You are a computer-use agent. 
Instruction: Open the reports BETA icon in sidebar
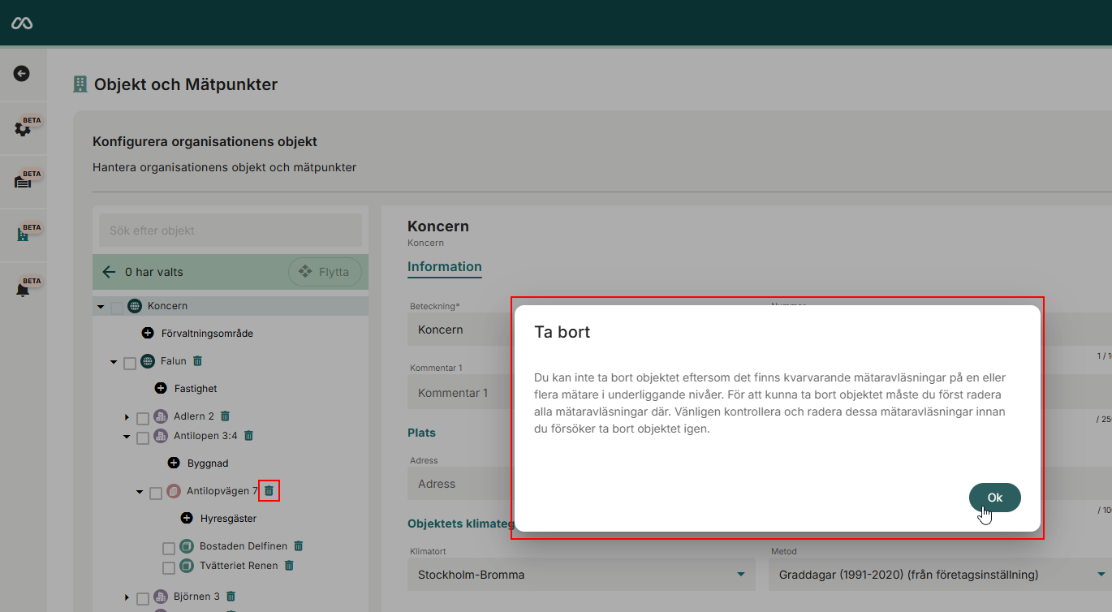(23, 180)
